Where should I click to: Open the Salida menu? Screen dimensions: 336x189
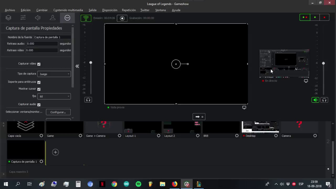pos(92,10)
